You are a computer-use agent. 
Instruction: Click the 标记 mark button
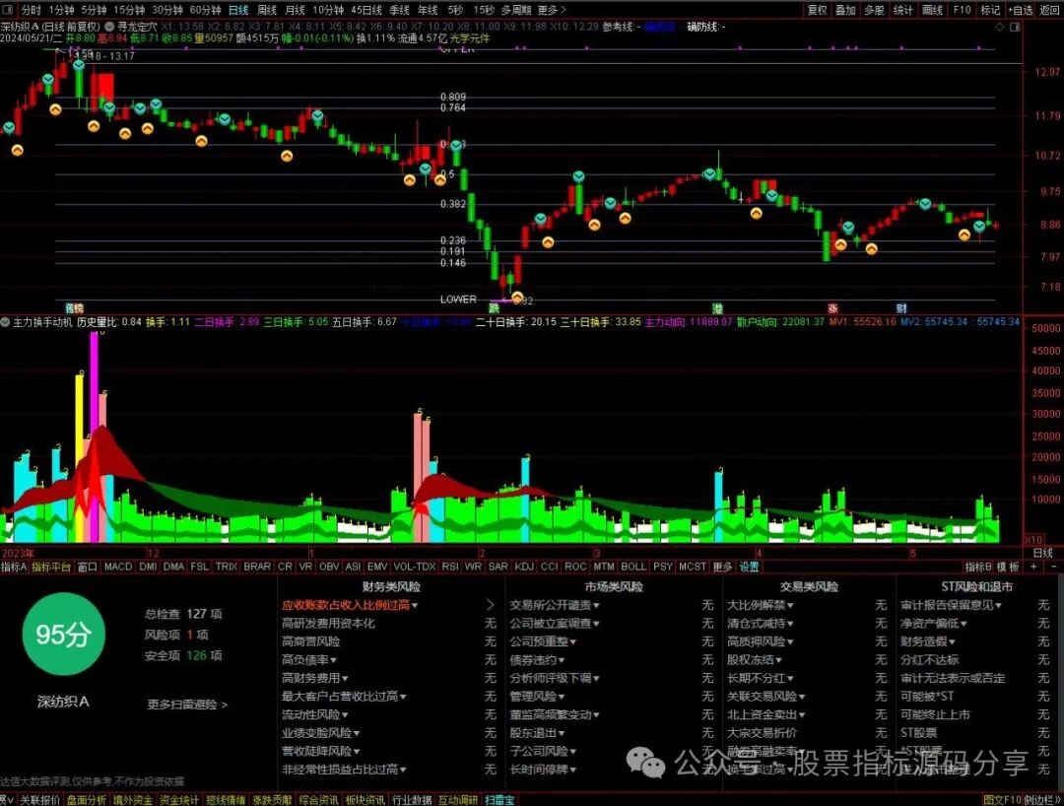tap(990, 10)
